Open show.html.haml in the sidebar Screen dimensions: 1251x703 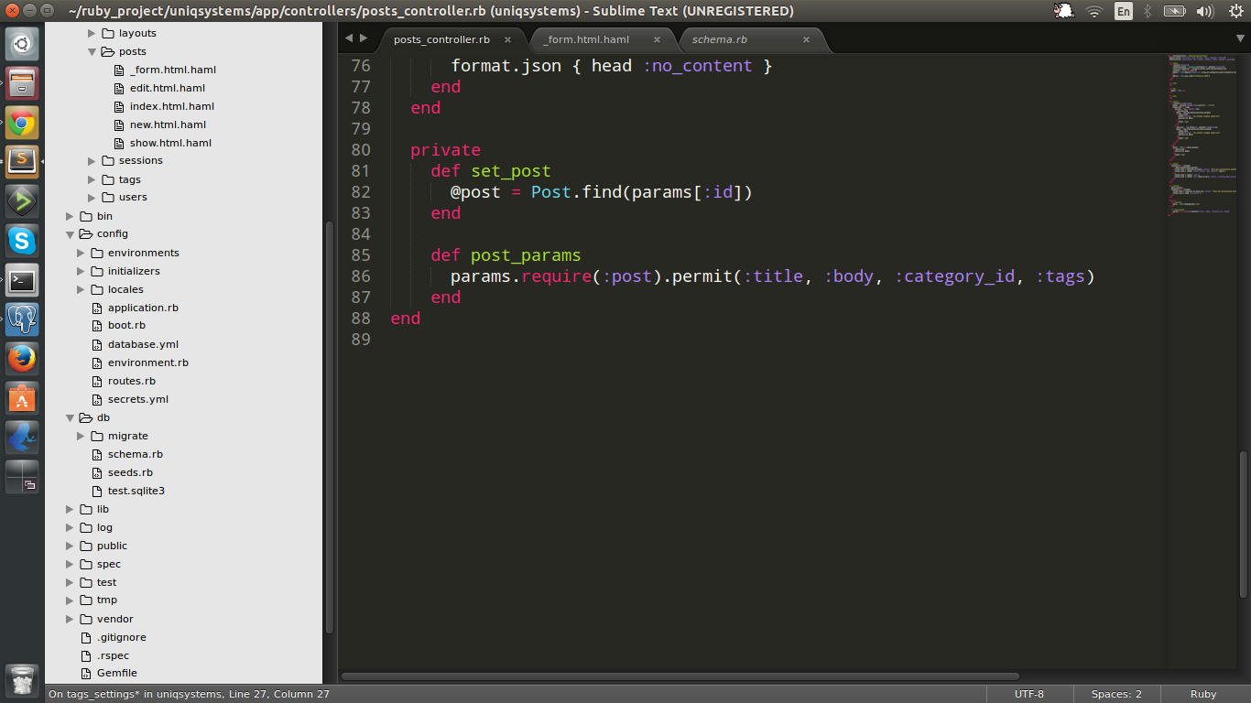click(170, 143)
